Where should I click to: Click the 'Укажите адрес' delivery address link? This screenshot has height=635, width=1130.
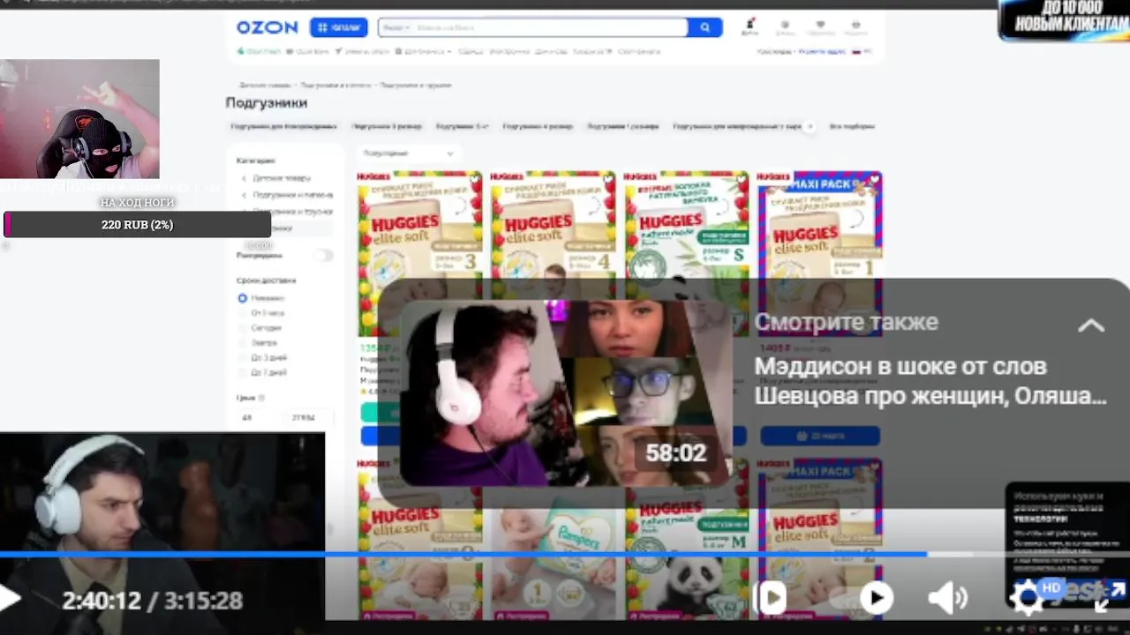click(822, 51)
